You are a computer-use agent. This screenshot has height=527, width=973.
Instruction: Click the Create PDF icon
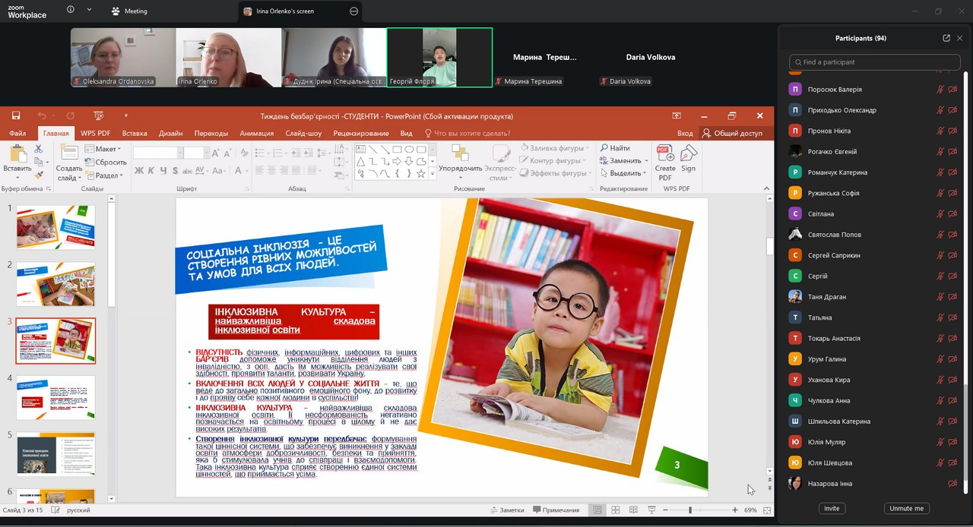point(665,163)
